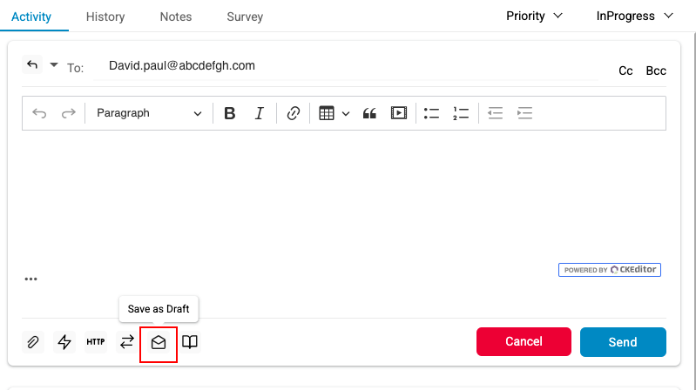This screenshot has width=696, height=390.
Task: Toggle numbered list formatting
Action: point(461,113)
